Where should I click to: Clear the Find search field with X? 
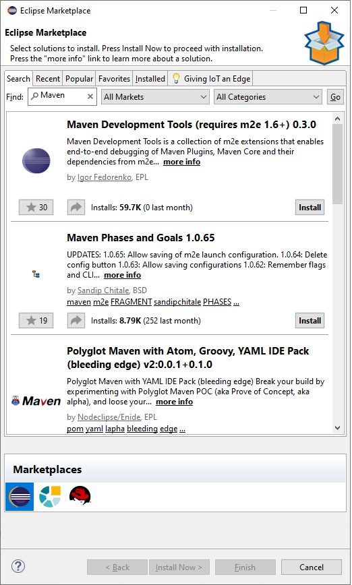(x=90, y=96)
